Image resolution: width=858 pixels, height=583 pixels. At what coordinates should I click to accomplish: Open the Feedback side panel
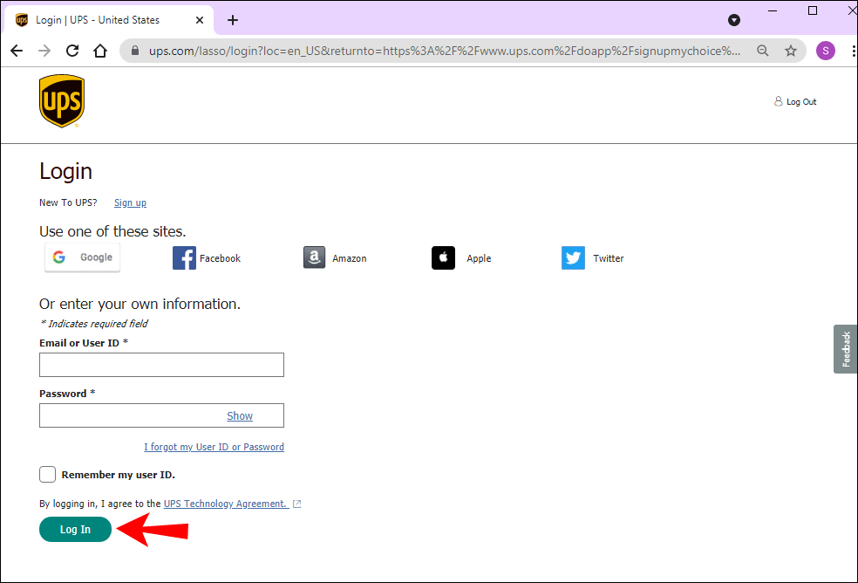(845, 348)
